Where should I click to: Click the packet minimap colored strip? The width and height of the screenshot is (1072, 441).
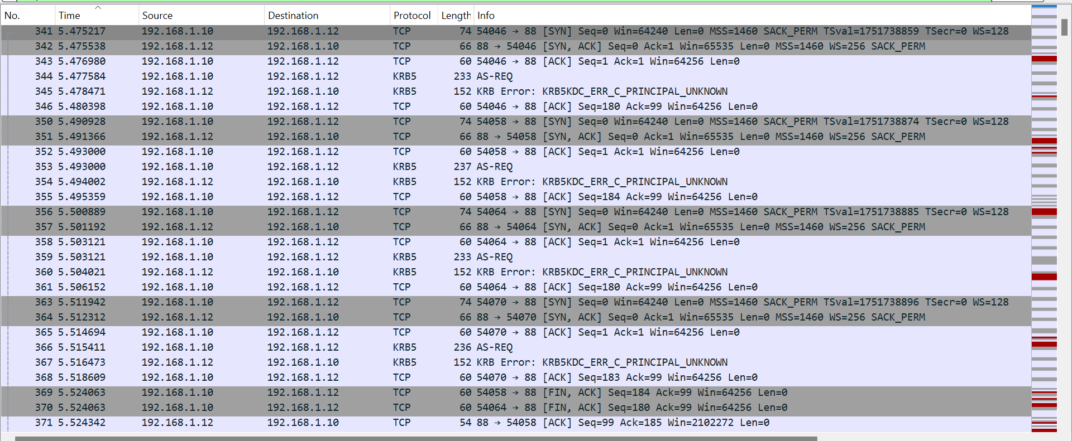pyautogui.click(x=1044, y=223)
